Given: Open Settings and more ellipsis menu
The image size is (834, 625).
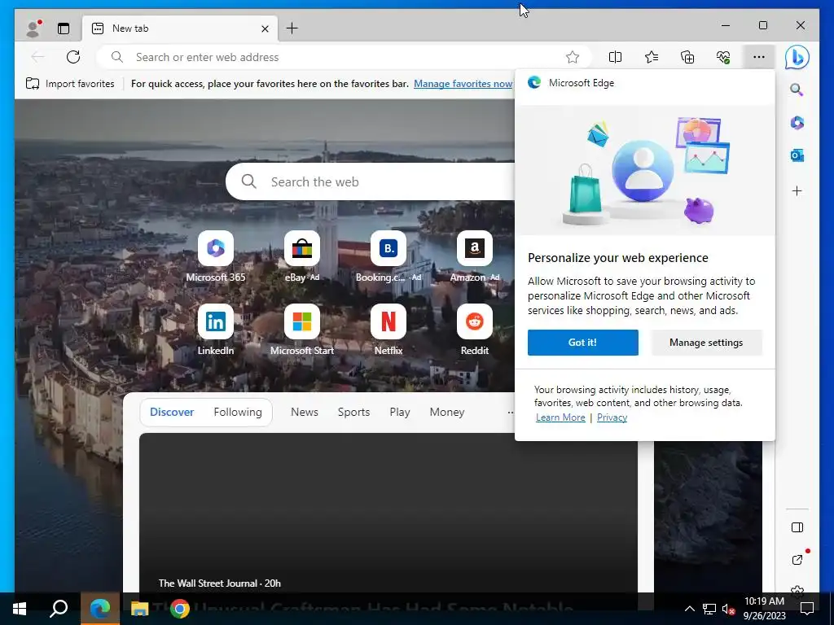Looking at the screenshot, I should pos(759,57).
